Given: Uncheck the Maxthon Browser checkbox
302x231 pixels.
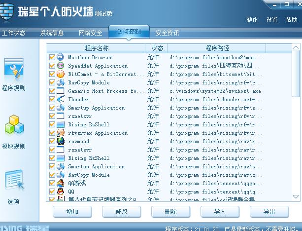Looking at the screenshot, I should 52,57.
